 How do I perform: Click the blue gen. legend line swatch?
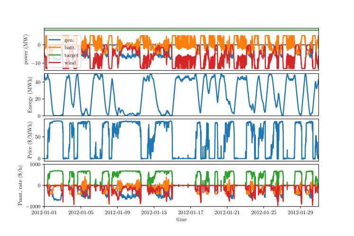[x=54, y=40]
